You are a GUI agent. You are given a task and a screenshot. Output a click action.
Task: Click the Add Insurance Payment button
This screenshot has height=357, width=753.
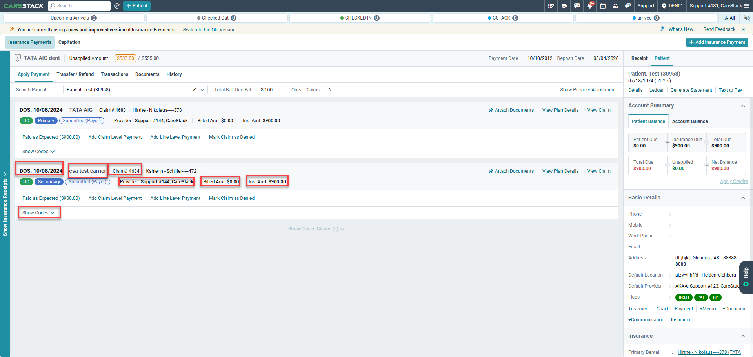point(717,42)
